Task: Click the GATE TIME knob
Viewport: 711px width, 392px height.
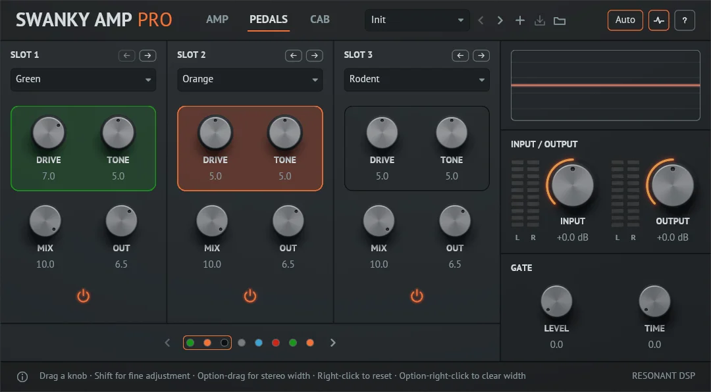Action: click(x=654, y=301)
